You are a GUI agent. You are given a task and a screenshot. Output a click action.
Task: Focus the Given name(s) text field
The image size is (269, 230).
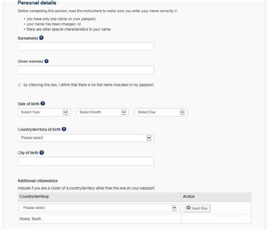[86, 70]
